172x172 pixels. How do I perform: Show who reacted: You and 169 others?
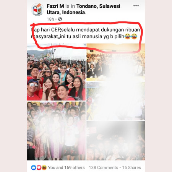(66, 167)
